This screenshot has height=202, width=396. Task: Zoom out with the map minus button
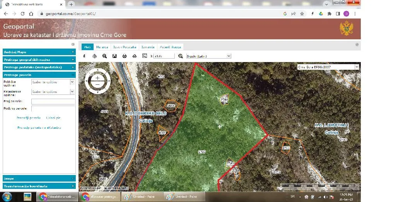tap(97, 84)
